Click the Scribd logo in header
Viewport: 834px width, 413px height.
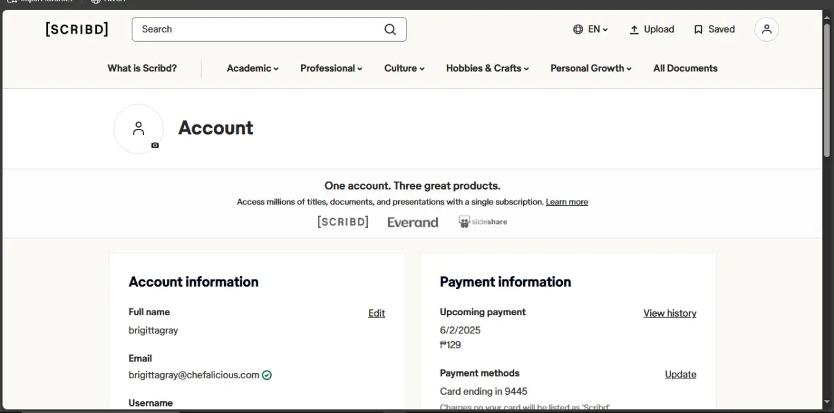pos(77,29)
